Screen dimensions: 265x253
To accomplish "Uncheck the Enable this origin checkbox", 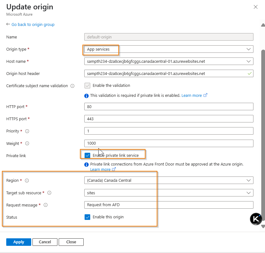I will pyautogui.click(x=87, y=217).
